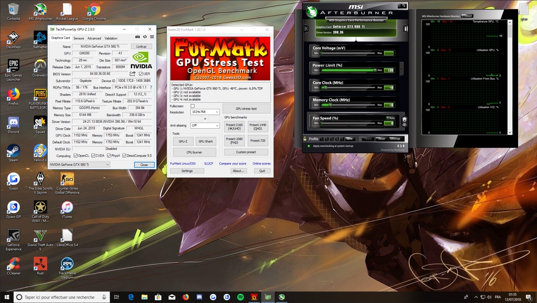Refresh GPU-Z data with refresh icon
The image size is (537, 303).
(x=145, y=37)
